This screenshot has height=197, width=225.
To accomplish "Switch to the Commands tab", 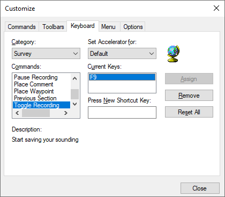I will click(21, 27).
